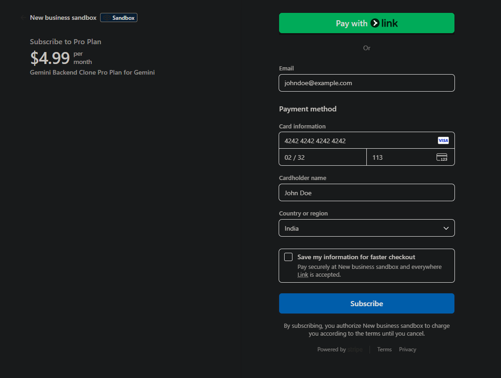Click the Card information label
The image size is (501, 378).
tap(302, 126)
